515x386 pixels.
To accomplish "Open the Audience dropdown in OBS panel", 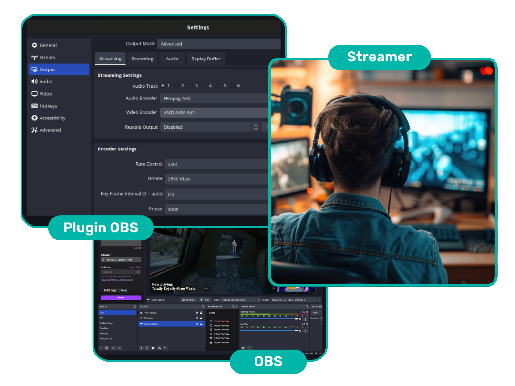I will [121, 272].
